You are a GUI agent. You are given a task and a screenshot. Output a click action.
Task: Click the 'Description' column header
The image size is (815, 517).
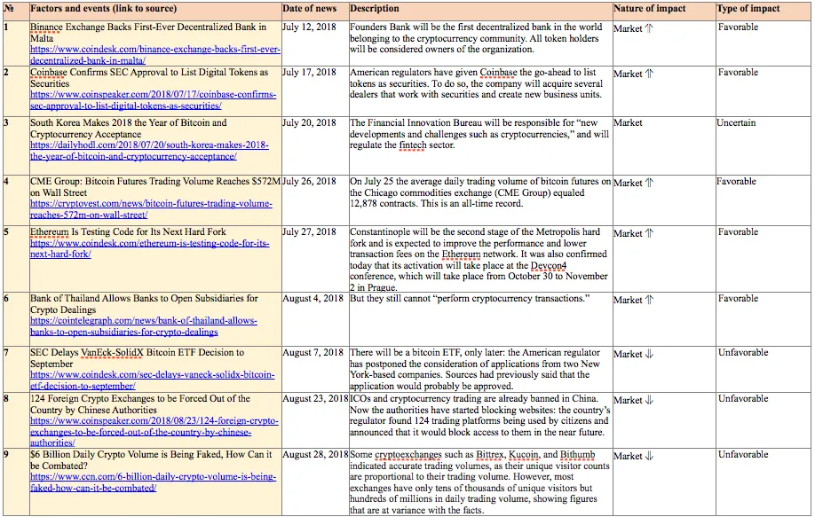point(375,8)
